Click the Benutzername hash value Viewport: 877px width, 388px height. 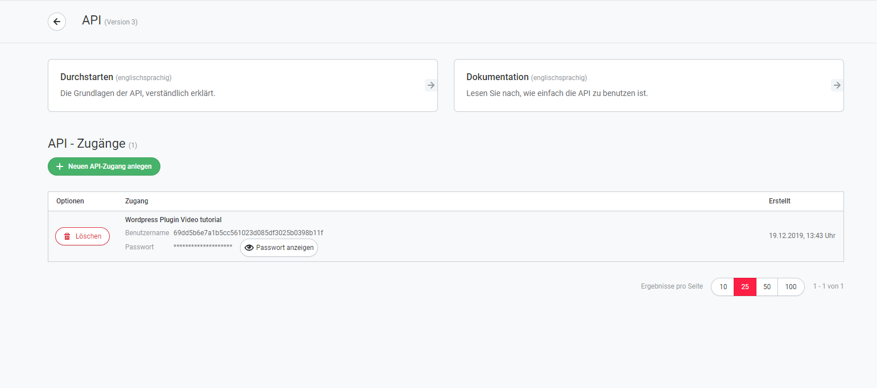pos(248,233)
